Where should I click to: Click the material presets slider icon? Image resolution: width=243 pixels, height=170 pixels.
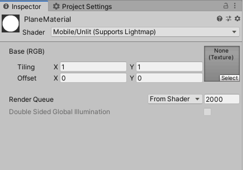pyautogui.click(x=228, y=19)
